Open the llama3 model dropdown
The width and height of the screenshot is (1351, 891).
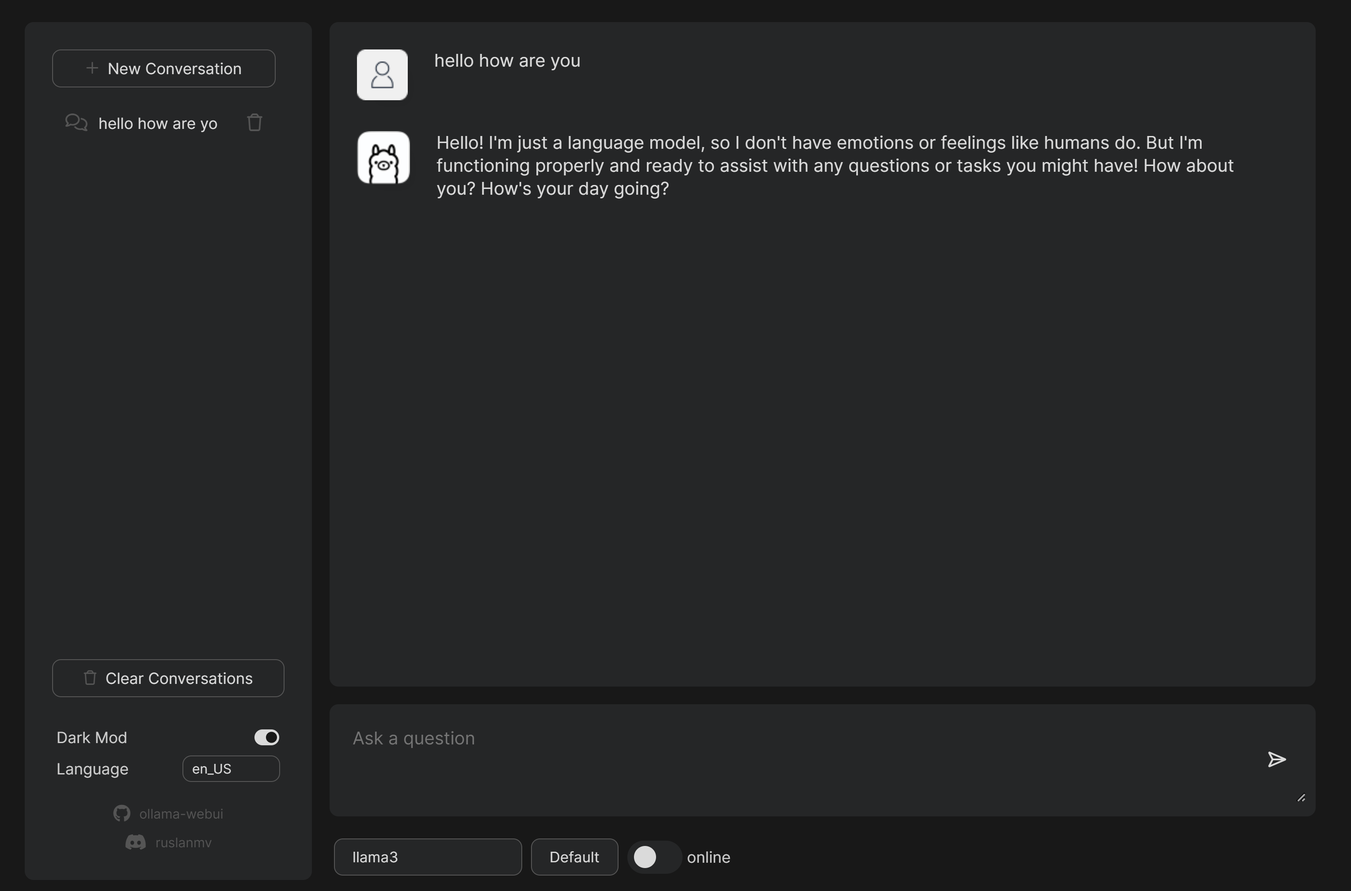click(428, 857)
